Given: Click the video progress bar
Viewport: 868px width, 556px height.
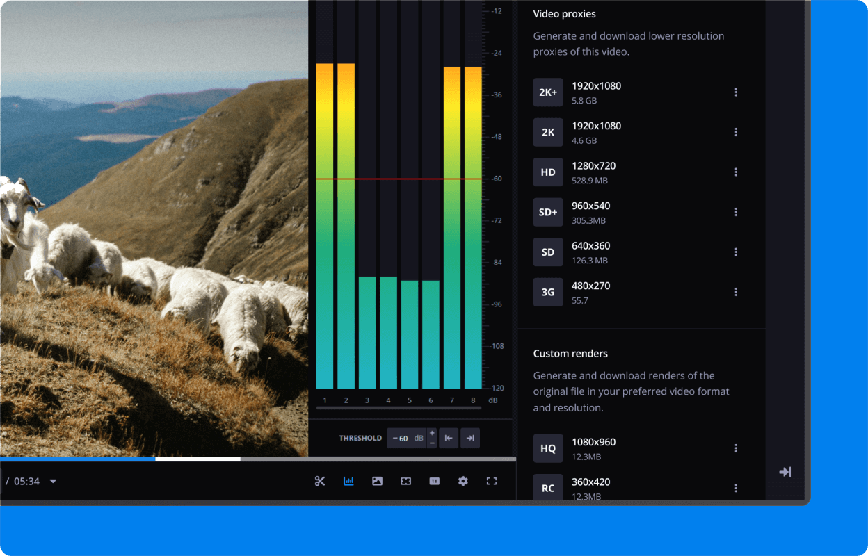Looking at the screenshot, I should pos(278,459).
